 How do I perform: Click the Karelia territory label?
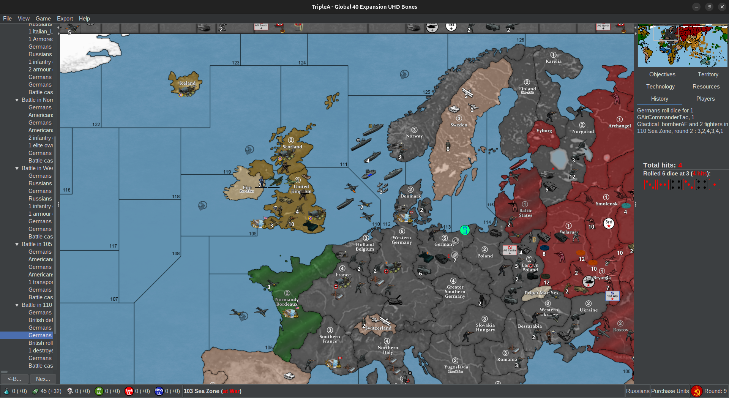(x=553, y=61)
